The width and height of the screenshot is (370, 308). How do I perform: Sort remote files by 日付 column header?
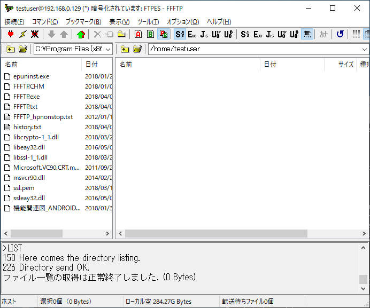click(x=292, y=65)
